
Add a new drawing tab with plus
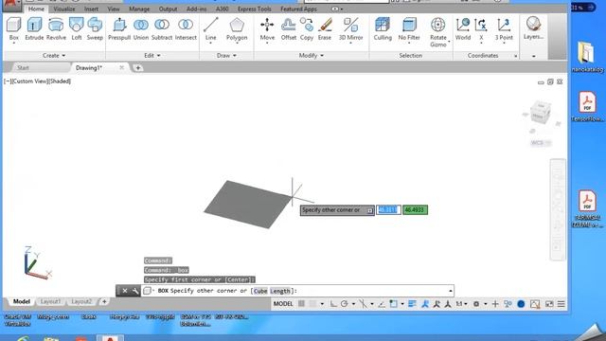(138, 67)
